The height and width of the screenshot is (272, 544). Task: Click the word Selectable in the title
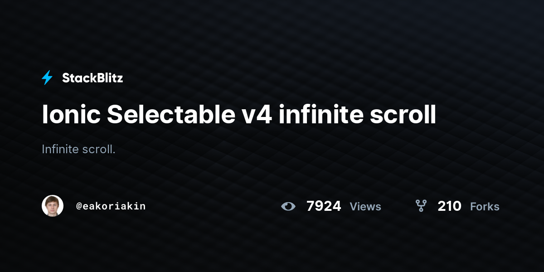pyautogui.click(x=169, y=115)
